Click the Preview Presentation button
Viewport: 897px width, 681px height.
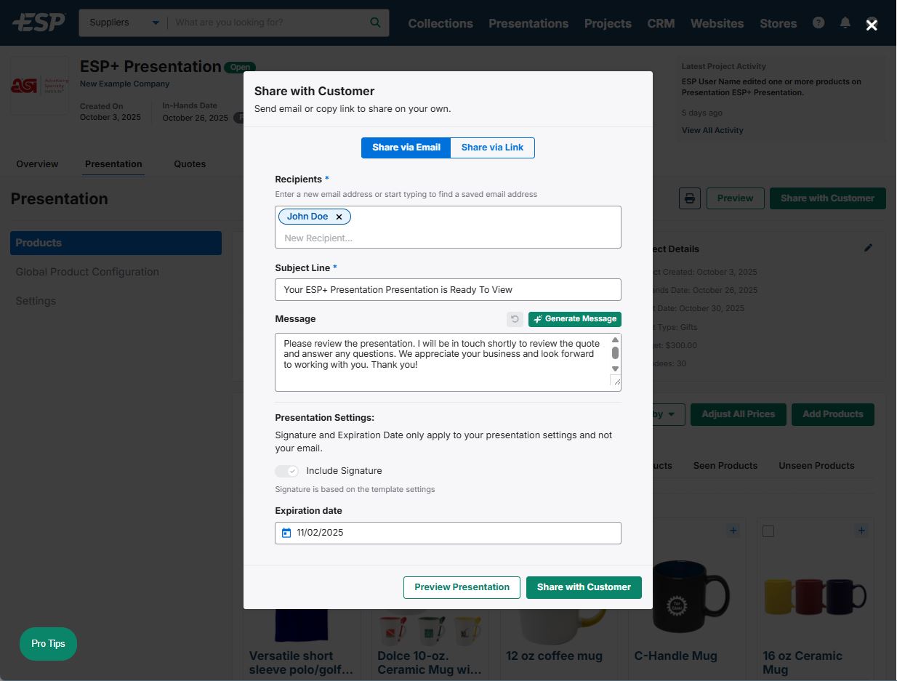(462, 587)
